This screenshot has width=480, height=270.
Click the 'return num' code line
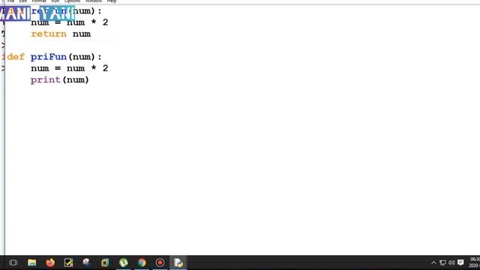61,34
